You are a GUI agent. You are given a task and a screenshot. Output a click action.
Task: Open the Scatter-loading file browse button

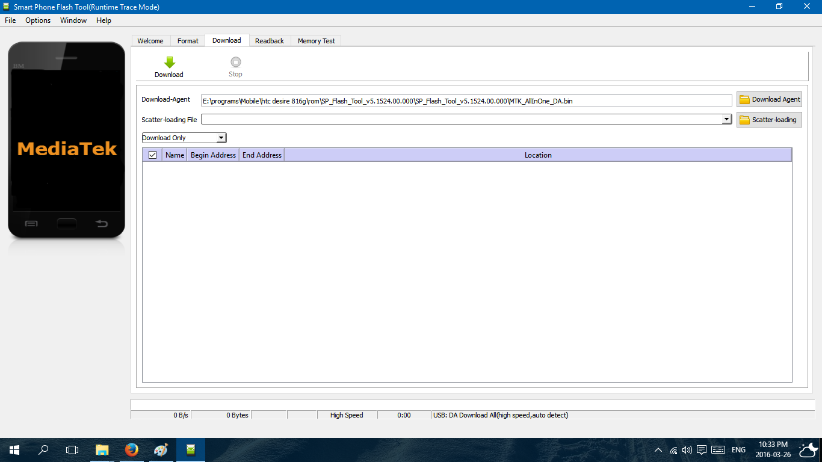(x=769, y=120)
